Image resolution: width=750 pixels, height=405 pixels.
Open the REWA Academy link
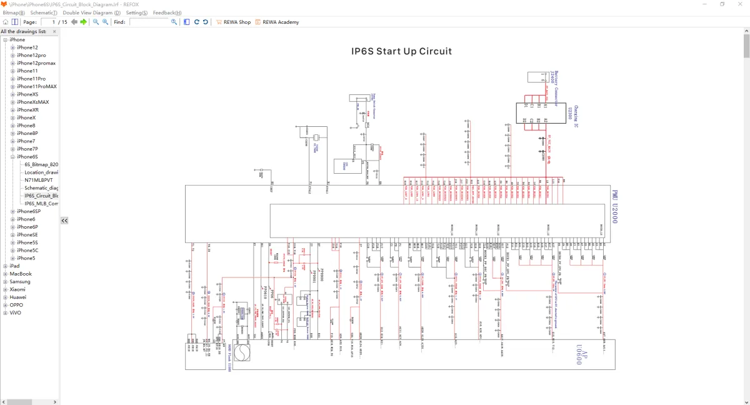coord(277,22)
